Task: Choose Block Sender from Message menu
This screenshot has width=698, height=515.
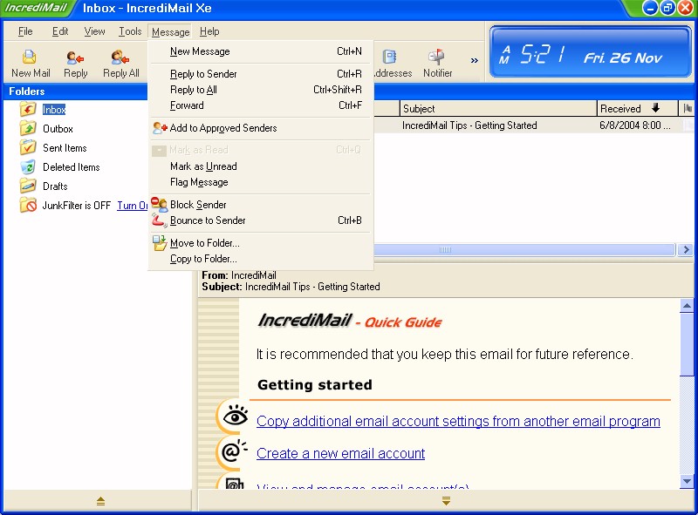Action: (x=198, y=205)
